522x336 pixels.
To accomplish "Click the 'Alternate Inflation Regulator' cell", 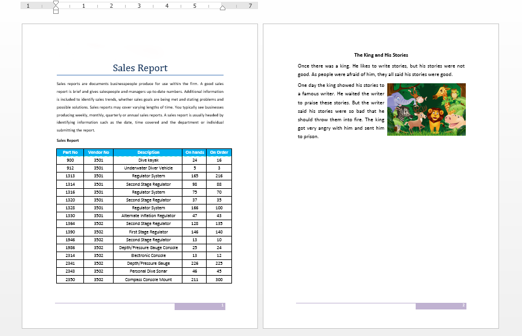I will 148,216.
